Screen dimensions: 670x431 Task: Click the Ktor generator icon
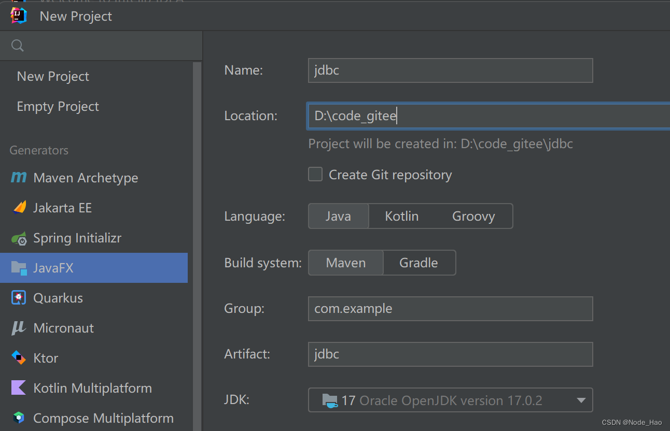(19, 358)
